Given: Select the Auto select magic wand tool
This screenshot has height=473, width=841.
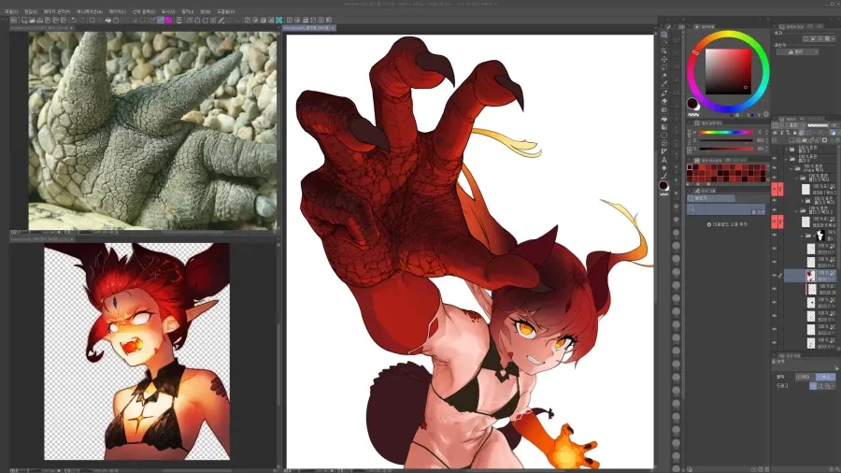Looking at the screenshot, I should (664, 76).
